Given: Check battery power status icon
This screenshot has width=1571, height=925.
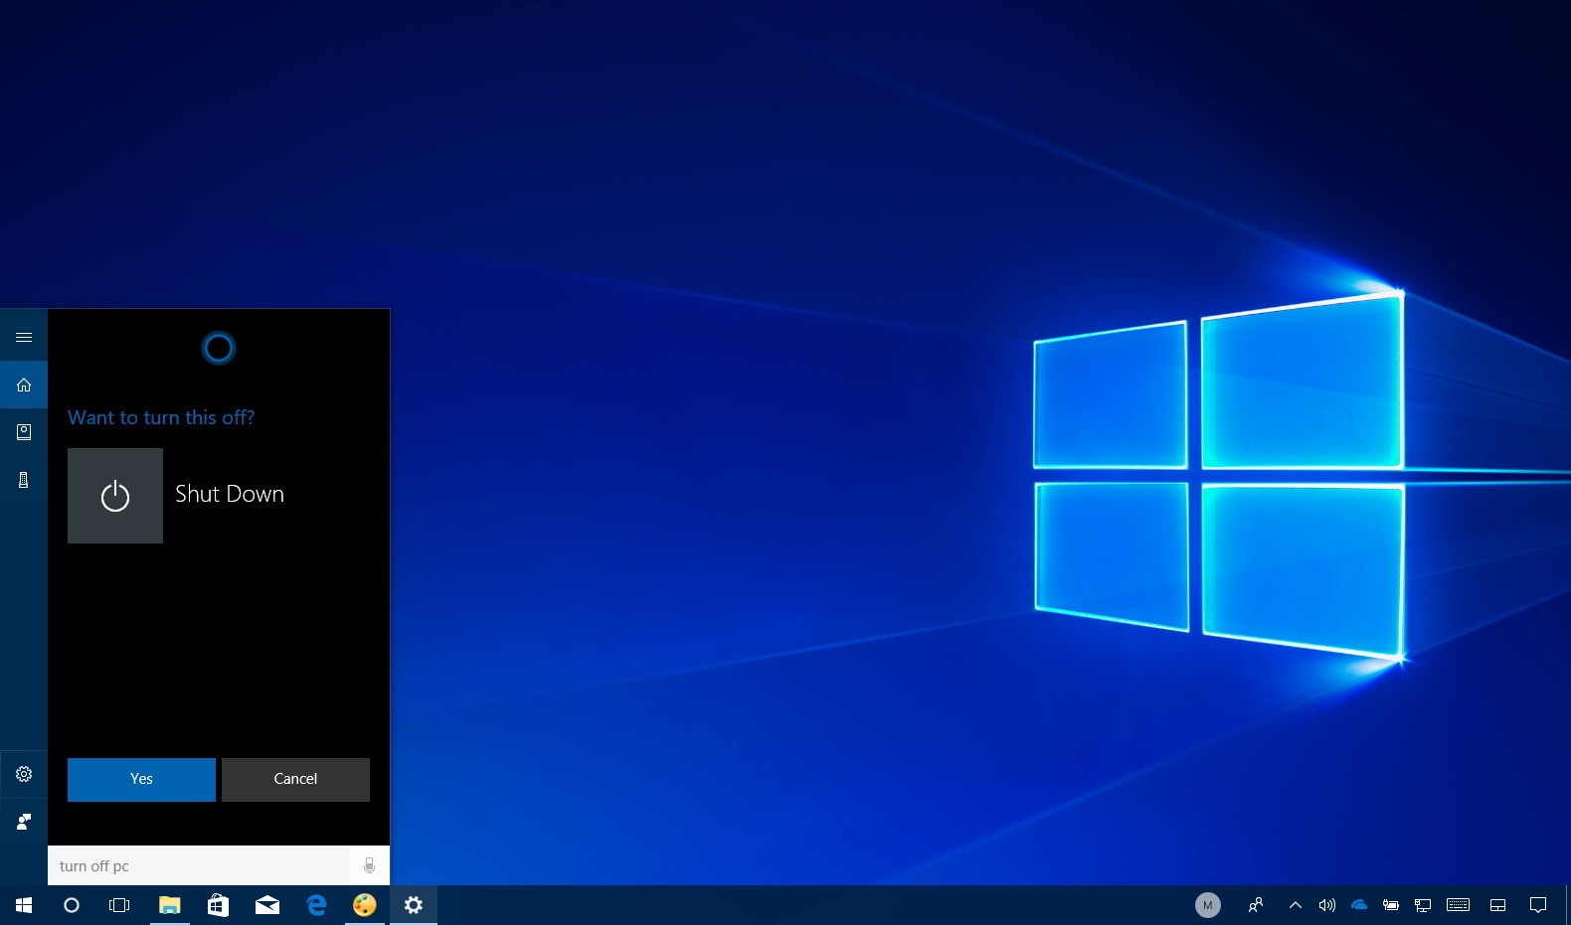Looking at the screenshot, I should click(1391, 905).
